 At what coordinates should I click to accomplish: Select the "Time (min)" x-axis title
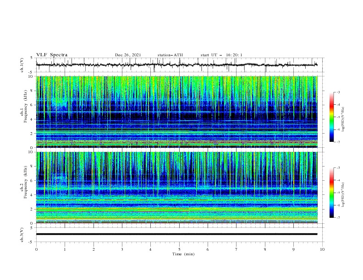(183, 254)
